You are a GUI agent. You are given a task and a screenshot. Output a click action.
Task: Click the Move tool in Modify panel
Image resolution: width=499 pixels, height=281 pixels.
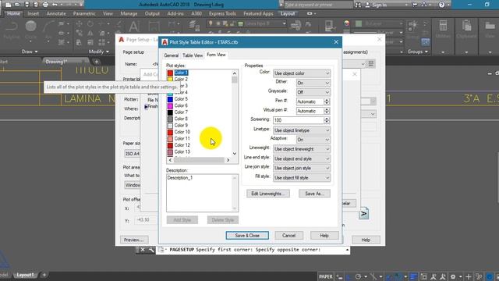coord(80,24)
